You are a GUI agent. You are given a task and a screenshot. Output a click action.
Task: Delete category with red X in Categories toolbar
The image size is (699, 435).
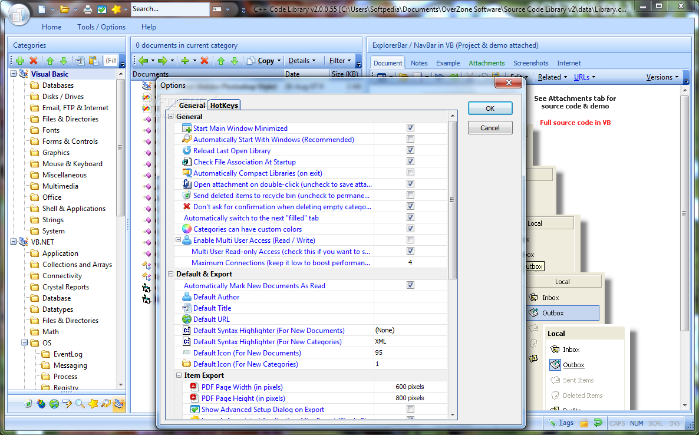34,61
